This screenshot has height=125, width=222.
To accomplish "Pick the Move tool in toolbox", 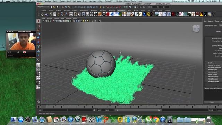I will pos(39,34).
